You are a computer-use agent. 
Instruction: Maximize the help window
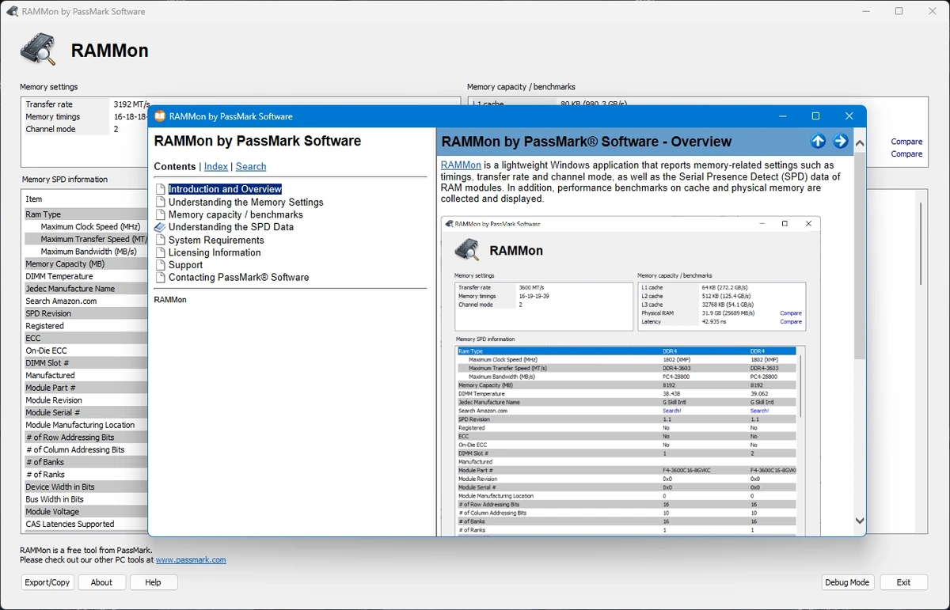pyautogui.click(x=815, y=116)
